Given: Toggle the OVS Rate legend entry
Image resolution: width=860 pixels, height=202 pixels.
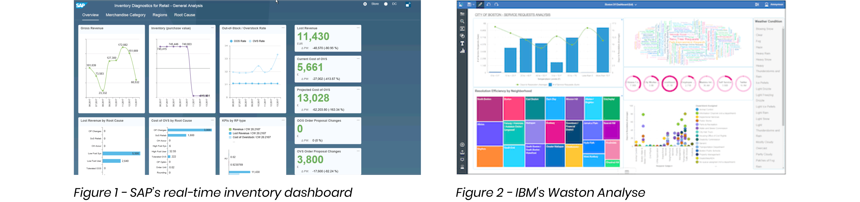Looking at the screenshot, I should coord(257,41).
